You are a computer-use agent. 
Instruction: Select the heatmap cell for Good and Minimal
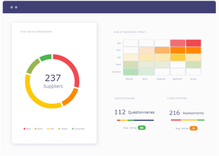click(x=131, y=64)
